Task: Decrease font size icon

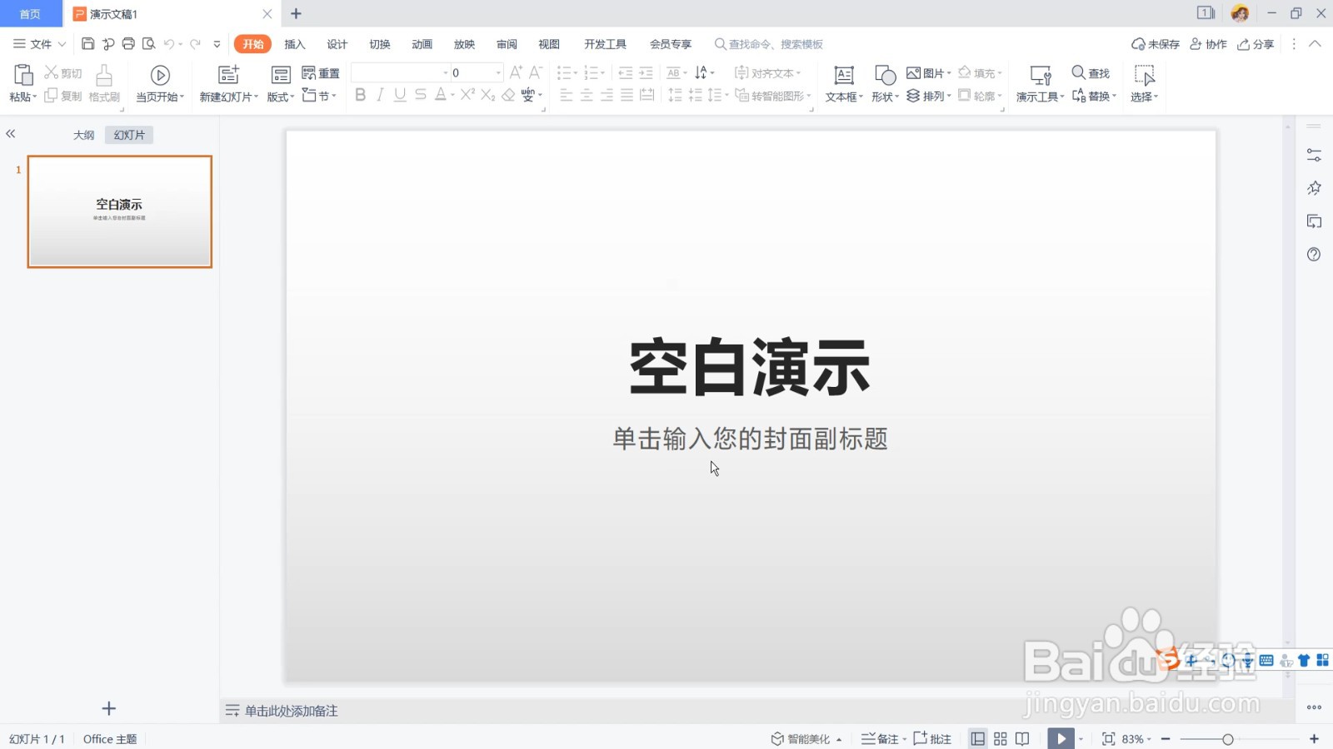Action: click(536, 72)
